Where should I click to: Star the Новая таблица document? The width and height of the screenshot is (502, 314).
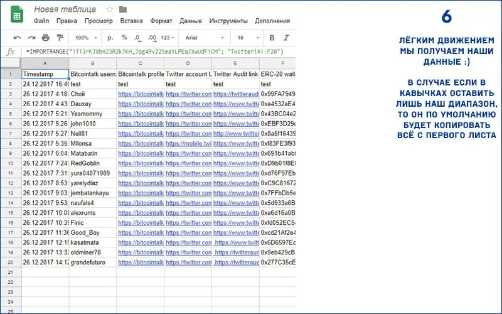click(109, 9)
